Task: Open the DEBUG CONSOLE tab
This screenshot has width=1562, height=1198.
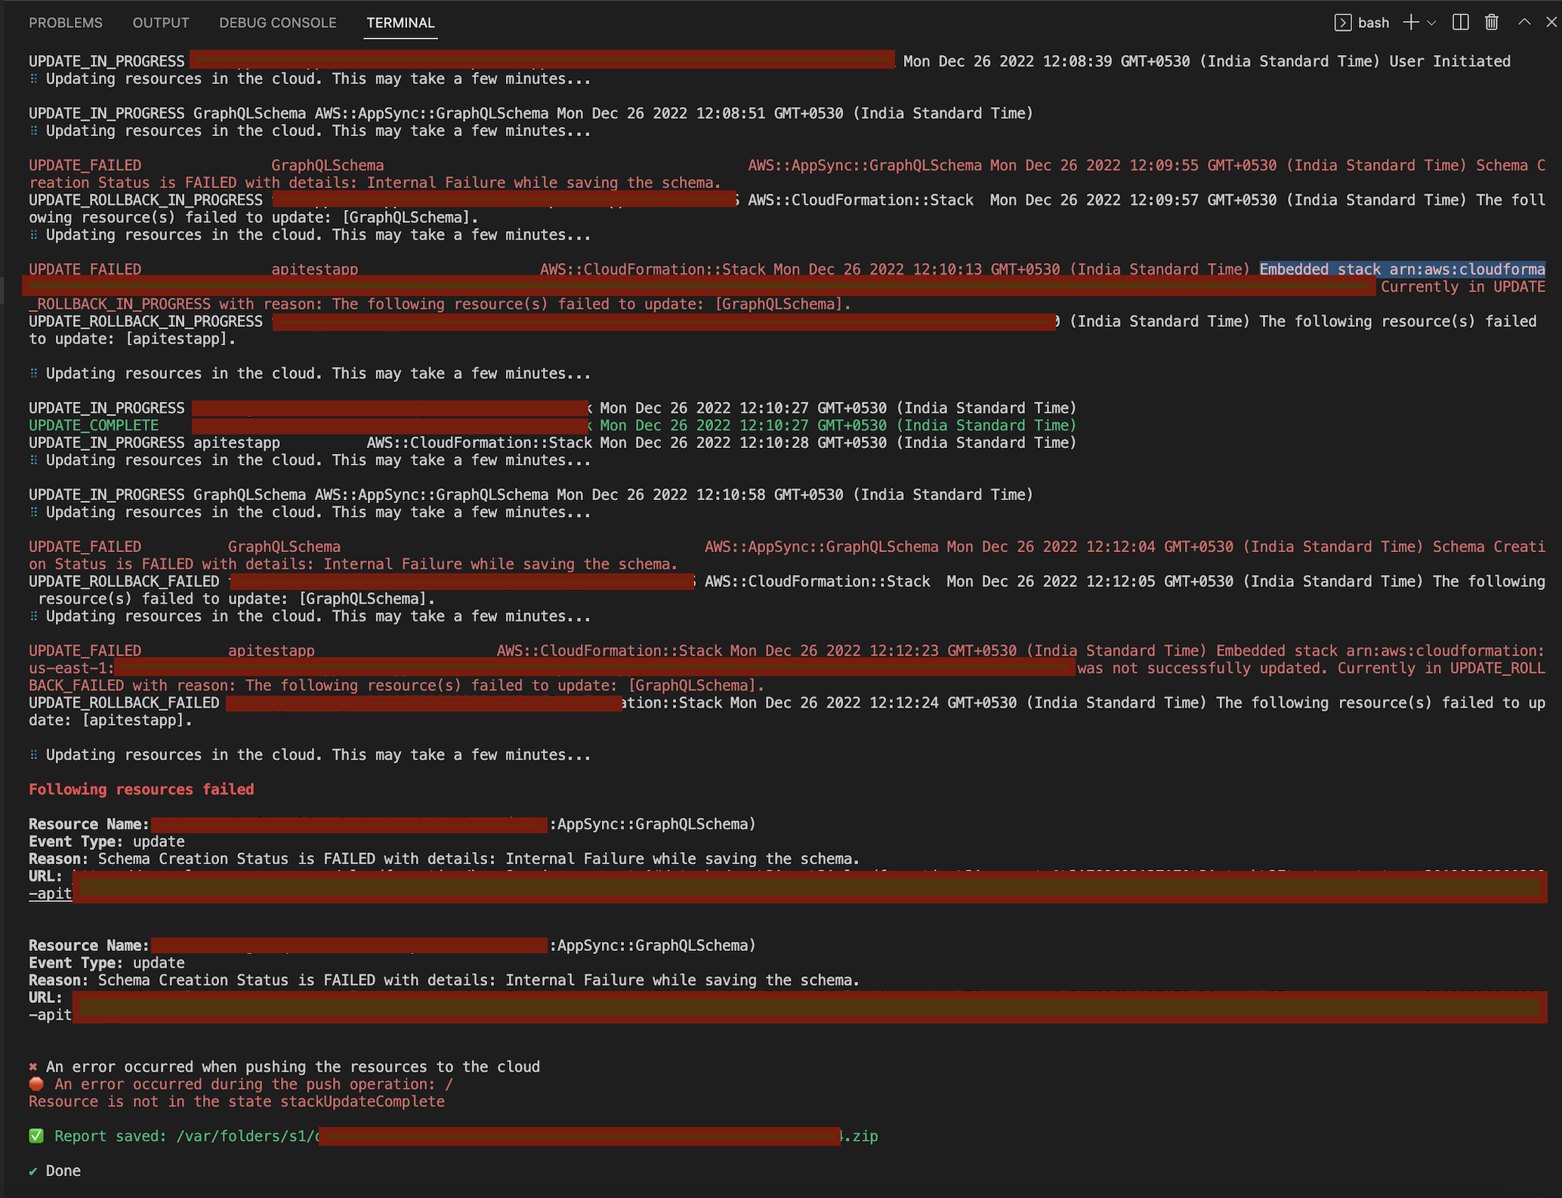Action: point(277,23)
